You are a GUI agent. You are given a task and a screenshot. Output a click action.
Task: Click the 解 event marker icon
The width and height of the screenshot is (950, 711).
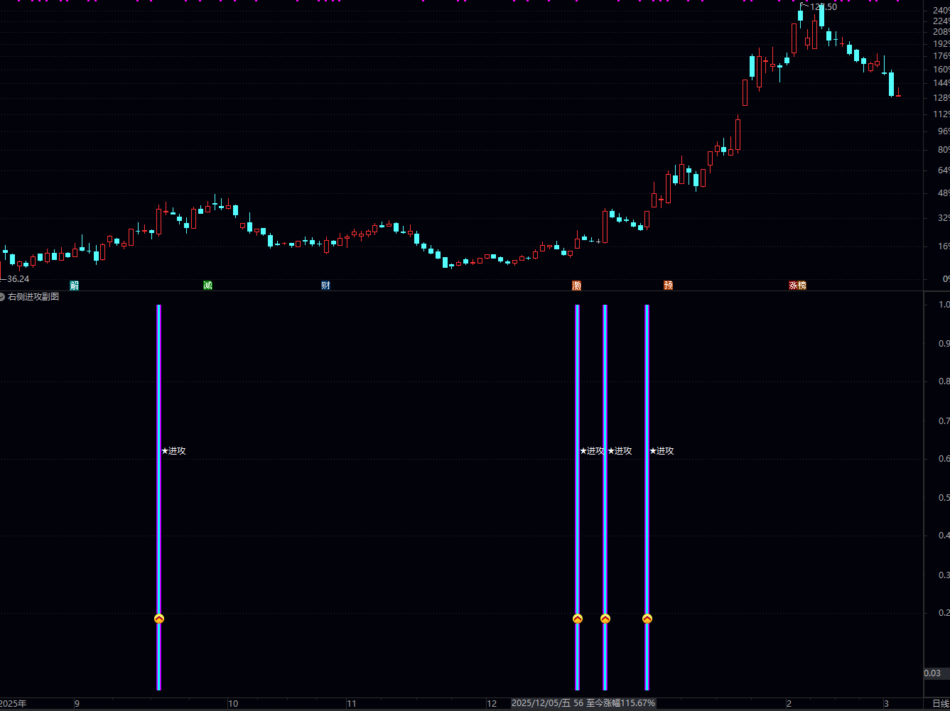pos(75,286)
